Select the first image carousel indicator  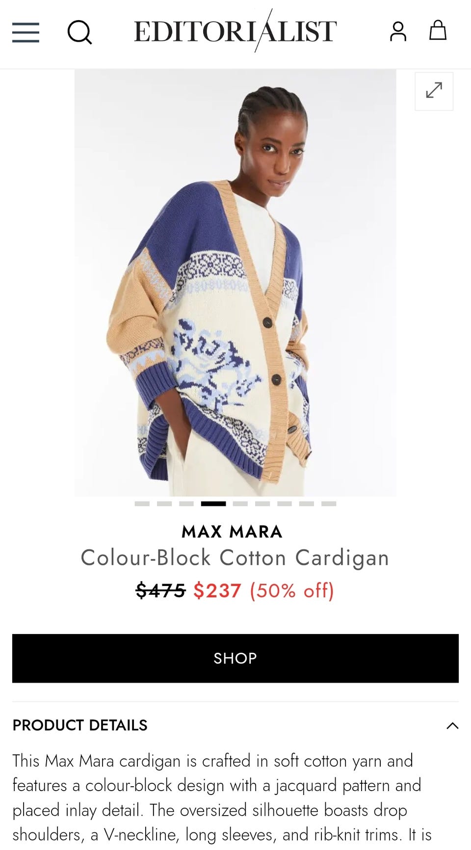142,504
